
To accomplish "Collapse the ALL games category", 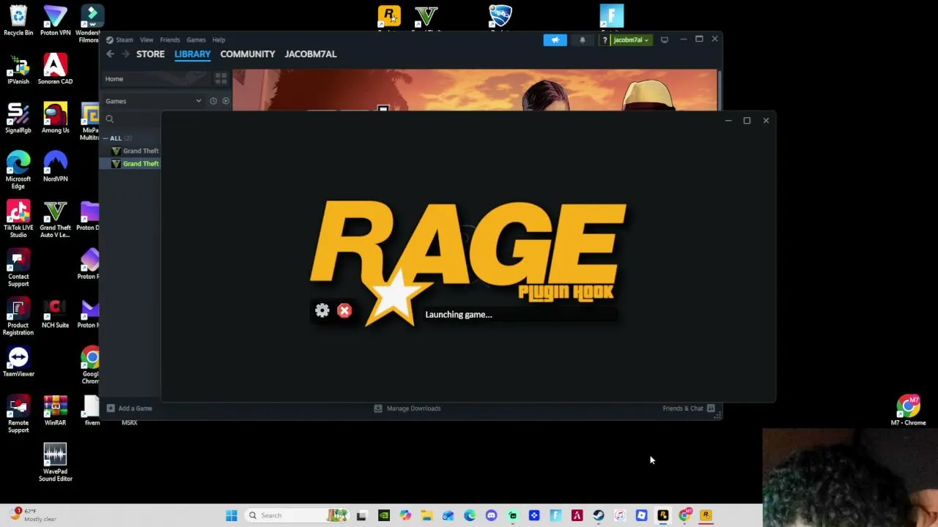I will point(106,138).
